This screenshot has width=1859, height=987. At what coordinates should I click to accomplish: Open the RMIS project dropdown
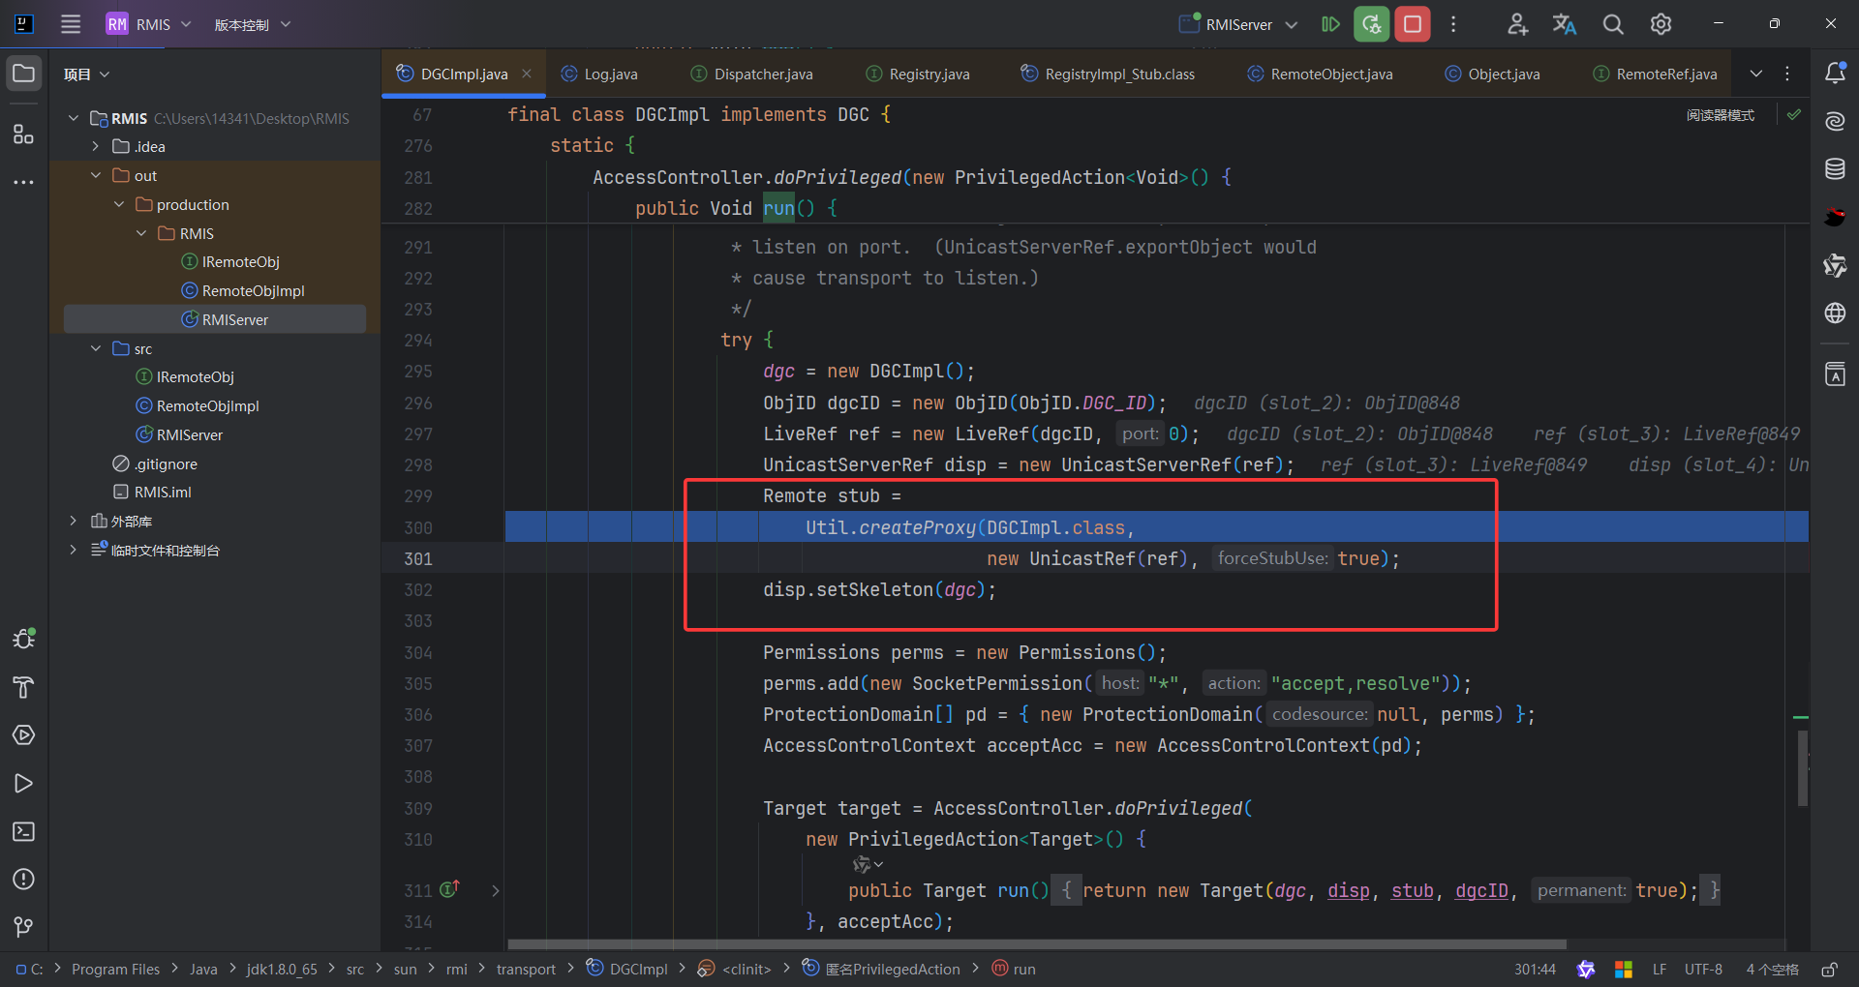149,24
